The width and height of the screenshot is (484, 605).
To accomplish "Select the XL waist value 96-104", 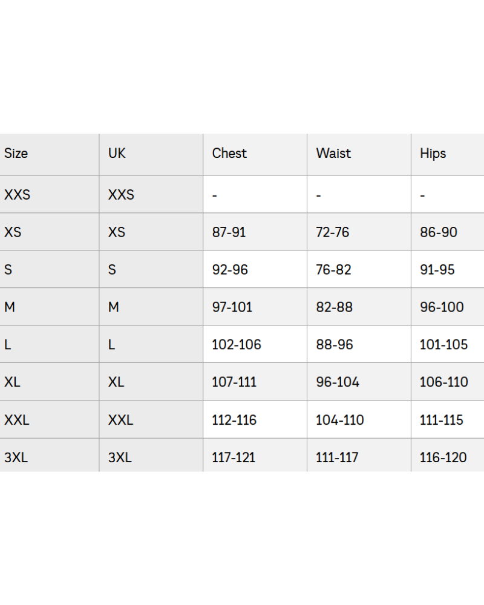I will tap(337, 382).
